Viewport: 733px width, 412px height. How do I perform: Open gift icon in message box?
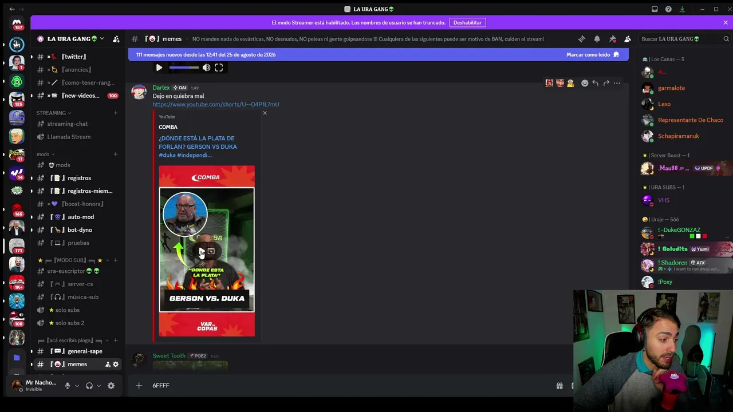pos(559,386)
